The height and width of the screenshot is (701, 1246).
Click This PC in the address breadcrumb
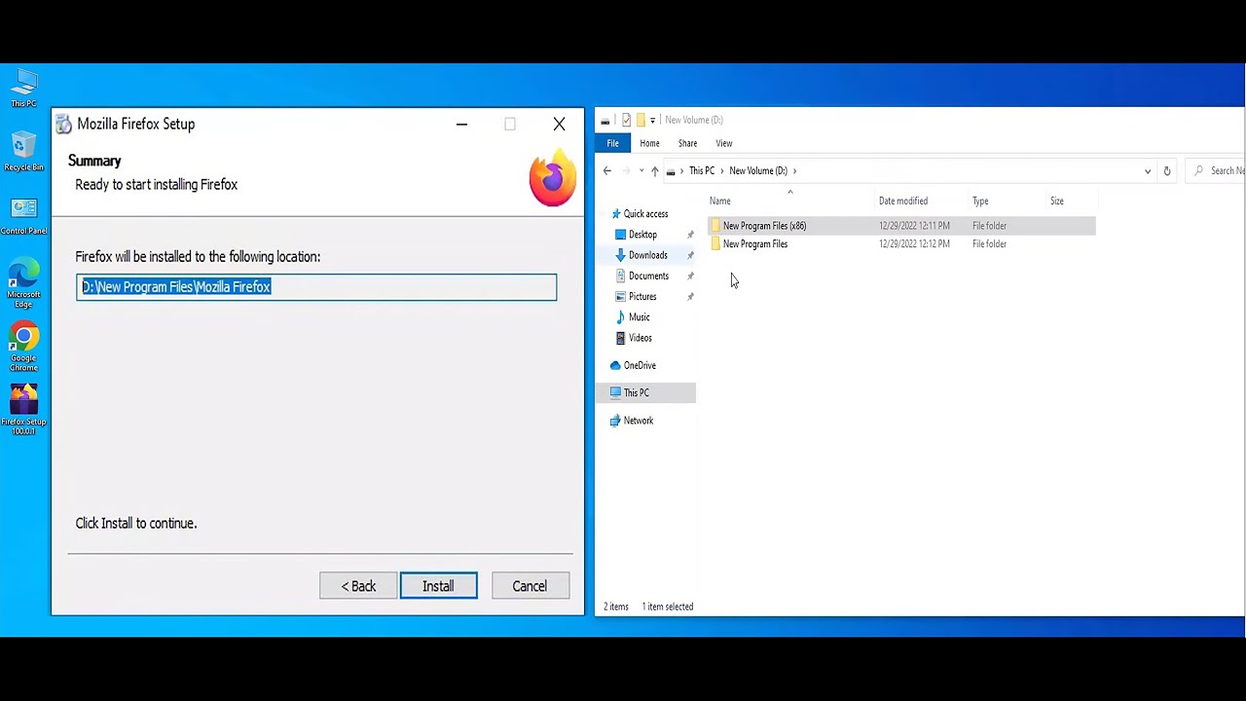702,170
